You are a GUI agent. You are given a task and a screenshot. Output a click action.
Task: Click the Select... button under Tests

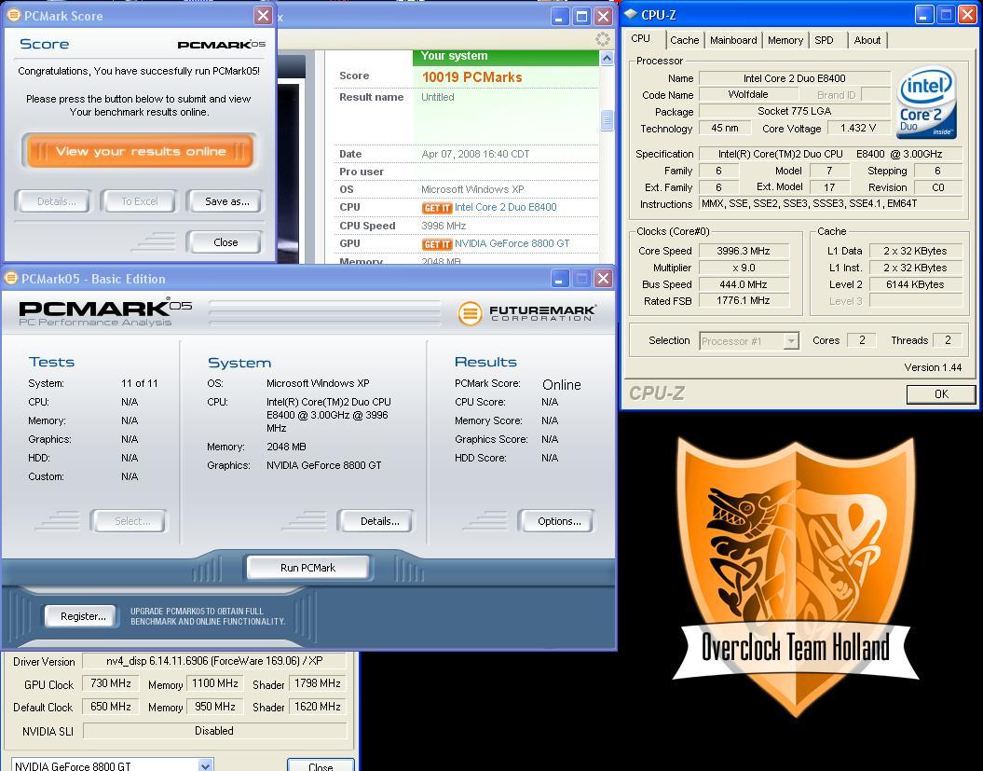(x=130, y=521)
